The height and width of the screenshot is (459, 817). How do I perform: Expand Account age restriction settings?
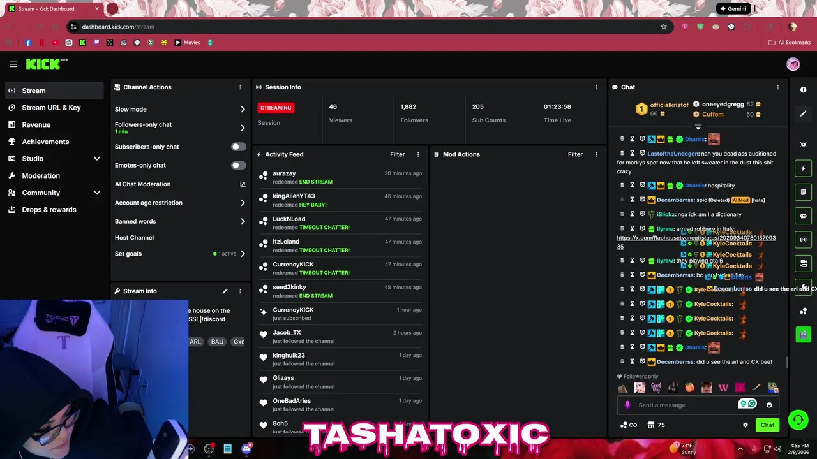(243, 203)
